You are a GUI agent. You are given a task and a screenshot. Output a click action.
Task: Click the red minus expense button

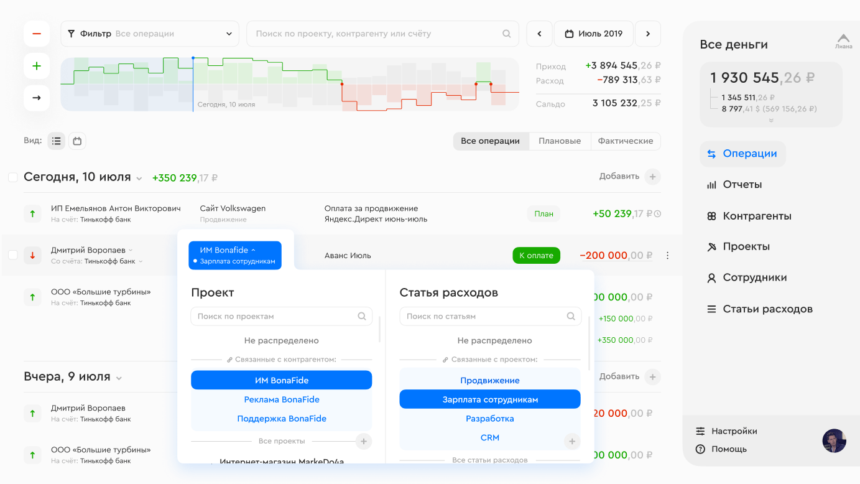pyautogui.click(x=37, y=34)
